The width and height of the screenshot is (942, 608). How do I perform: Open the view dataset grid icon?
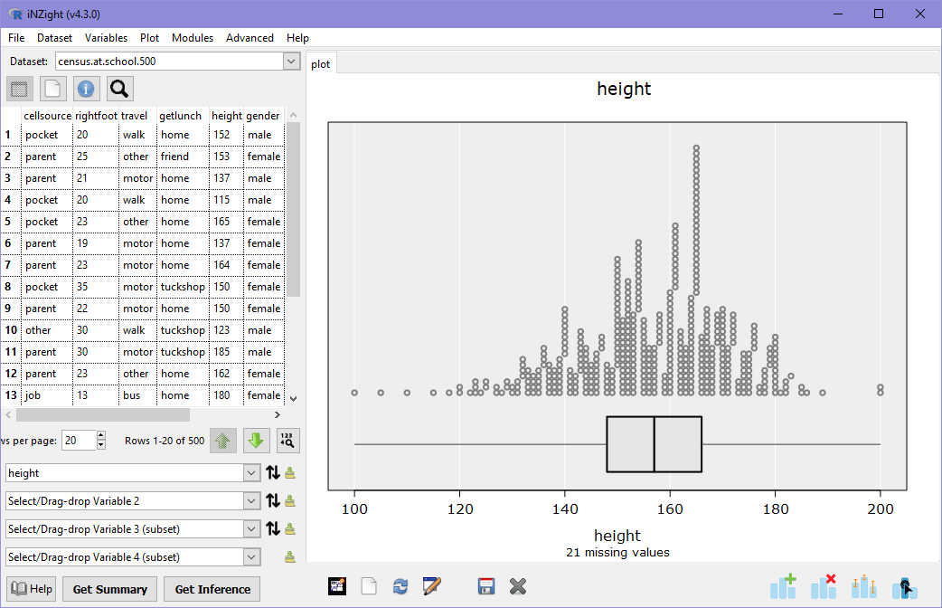tap(18, 89)
